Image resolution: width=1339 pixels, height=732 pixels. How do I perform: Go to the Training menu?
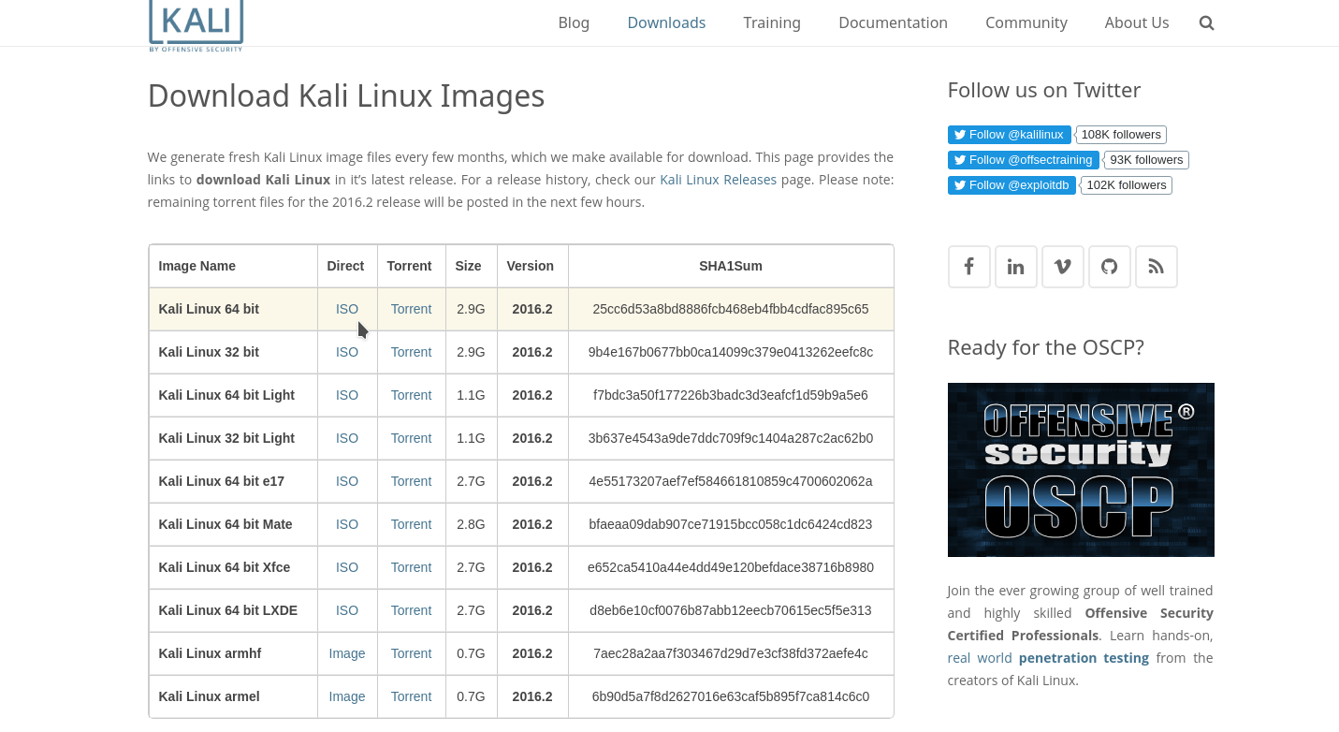coord(771,23)
